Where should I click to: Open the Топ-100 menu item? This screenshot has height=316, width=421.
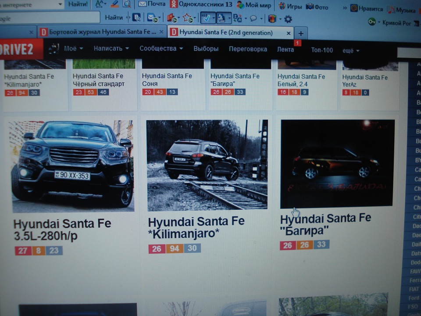click(x=321, y=50)
